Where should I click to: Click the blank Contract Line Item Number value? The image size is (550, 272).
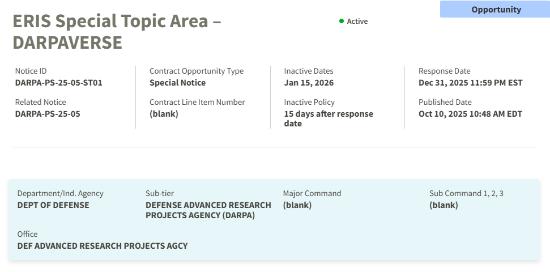click(x=164, y=114)
